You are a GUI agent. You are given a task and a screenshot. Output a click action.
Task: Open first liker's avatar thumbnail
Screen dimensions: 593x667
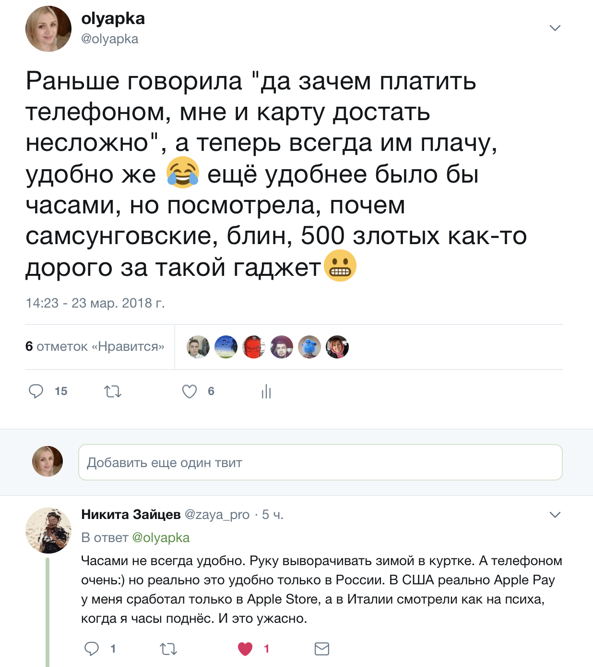point(198,347)
